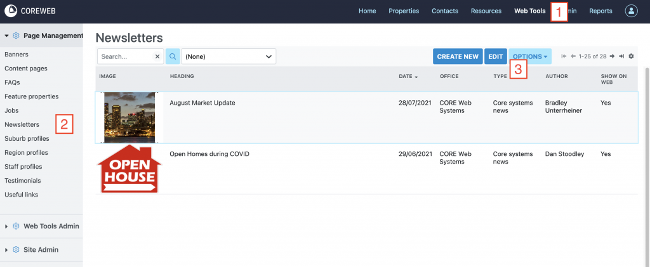Open Staff profiles in the sidebar
Image resolution: width=650 pixels, height=267 pixels.
[x=23, y=167]
